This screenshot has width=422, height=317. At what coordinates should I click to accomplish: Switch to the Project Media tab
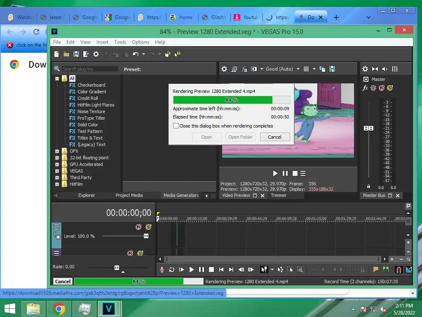[129, 195]
